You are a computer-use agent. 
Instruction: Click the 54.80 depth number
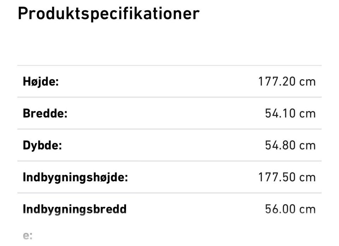(280, 146)
